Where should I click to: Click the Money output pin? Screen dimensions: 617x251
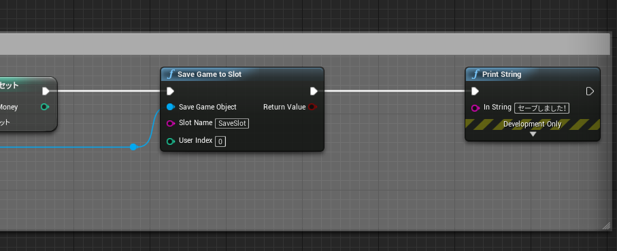45,107
